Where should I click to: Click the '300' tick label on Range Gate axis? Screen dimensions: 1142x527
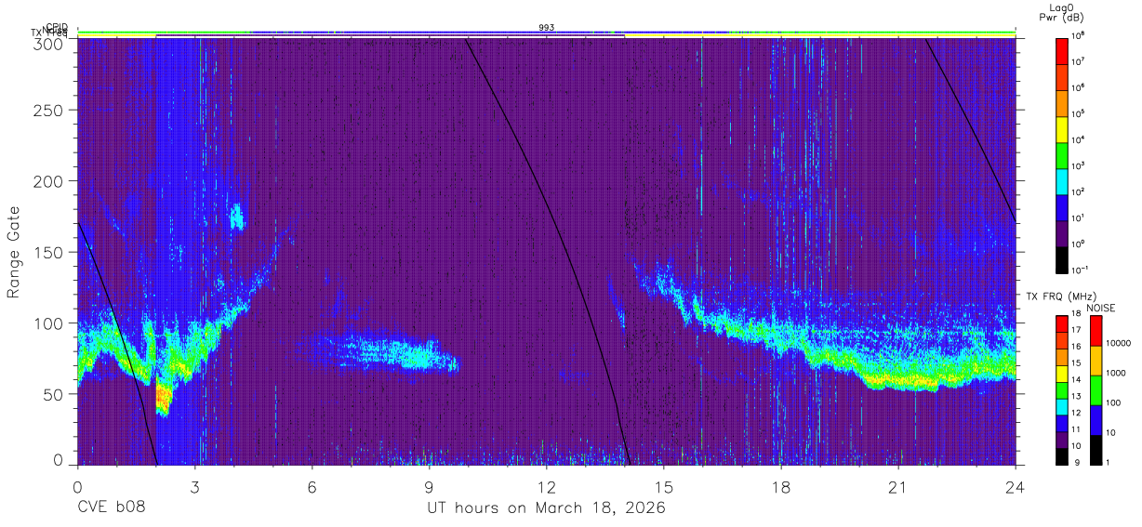[x=49, y=44]
